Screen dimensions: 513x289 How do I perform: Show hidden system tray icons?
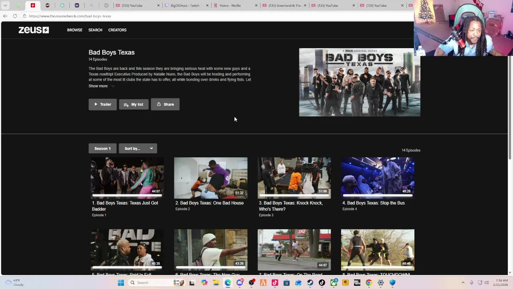463,283
